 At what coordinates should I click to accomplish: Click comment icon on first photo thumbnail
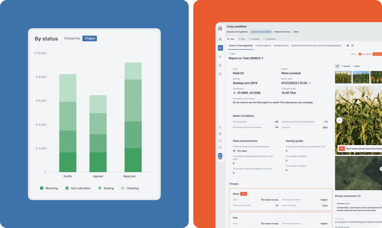(x=349, y=73)
